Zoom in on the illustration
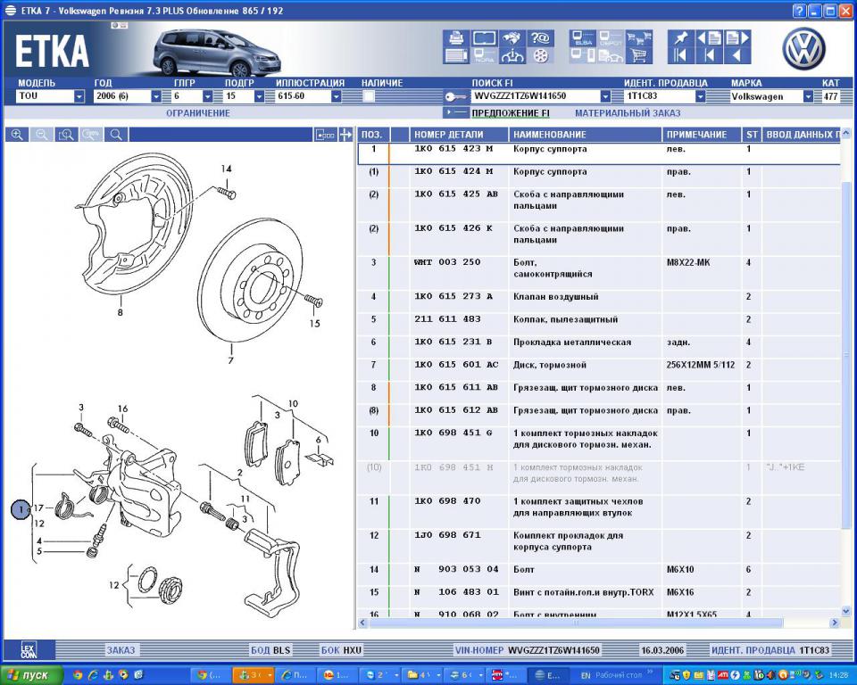 click(x=17, y=135)
